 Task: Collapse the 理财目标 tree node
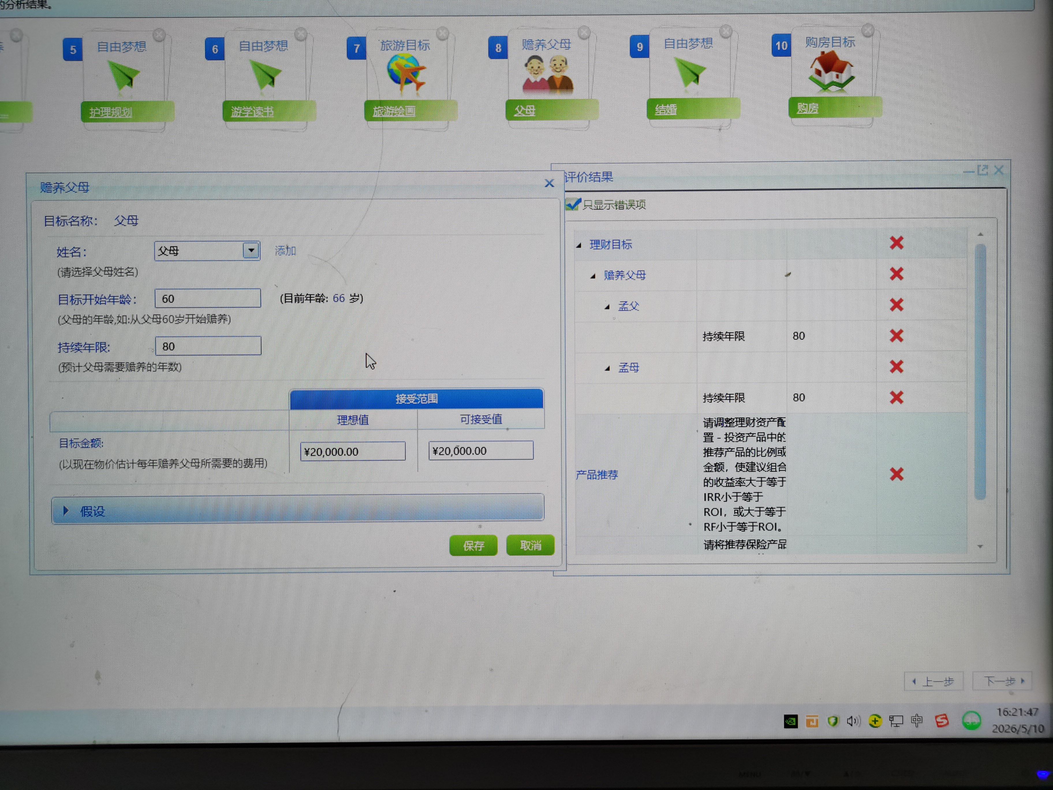(579, 245)
